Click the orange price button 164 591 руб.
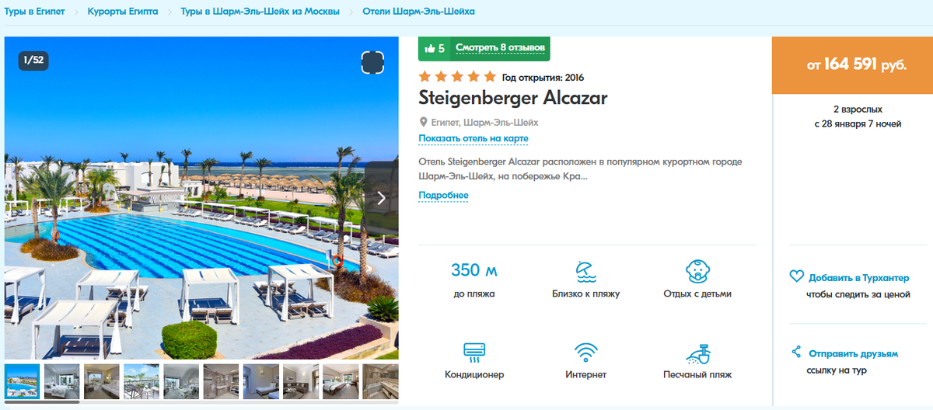This screenshot has width=933, height=410. tap(852, 65)
